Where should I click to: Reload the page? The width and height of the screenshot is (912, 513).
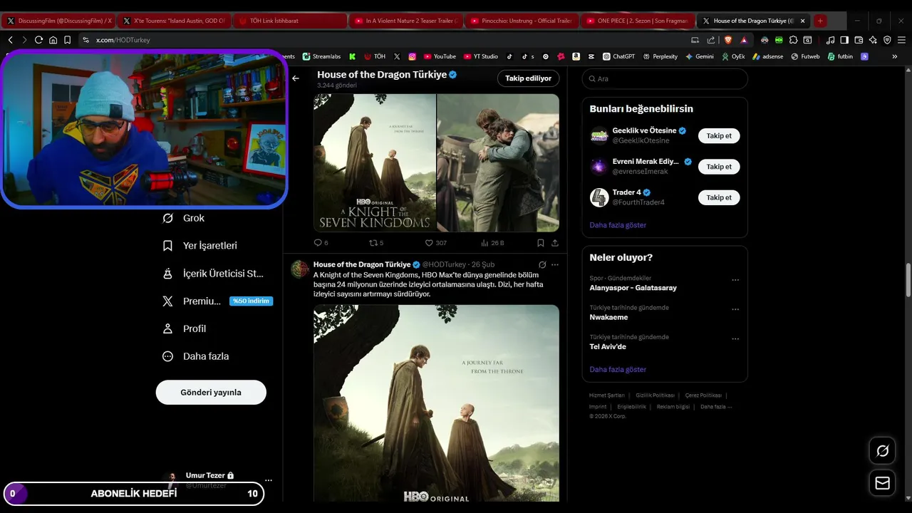(38, 40)
